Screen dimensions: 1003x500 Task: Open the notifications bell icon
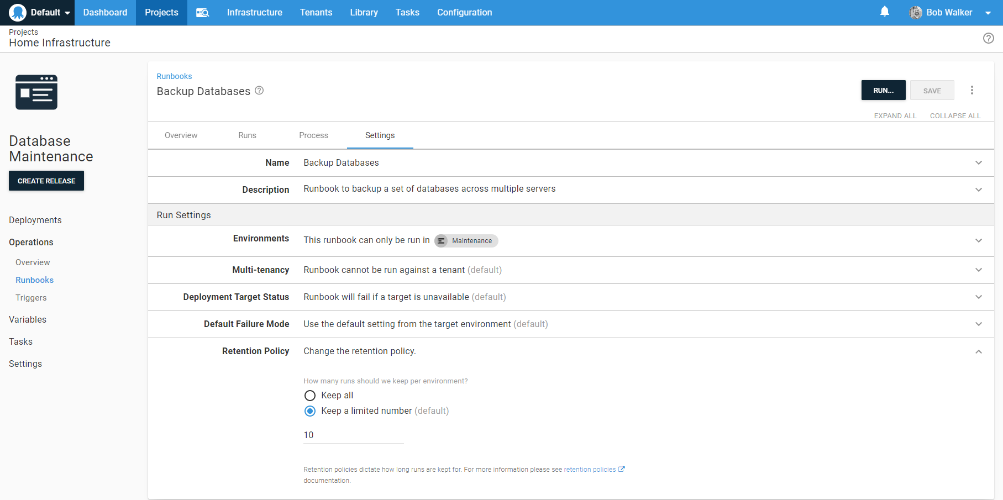click(884, 12)
